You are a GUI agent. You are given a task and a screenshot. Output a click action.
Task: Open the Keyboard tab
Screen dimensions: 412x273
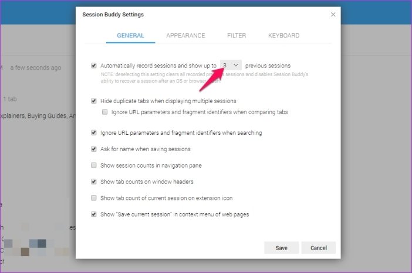pyautogui.click(x=283, y=36)
